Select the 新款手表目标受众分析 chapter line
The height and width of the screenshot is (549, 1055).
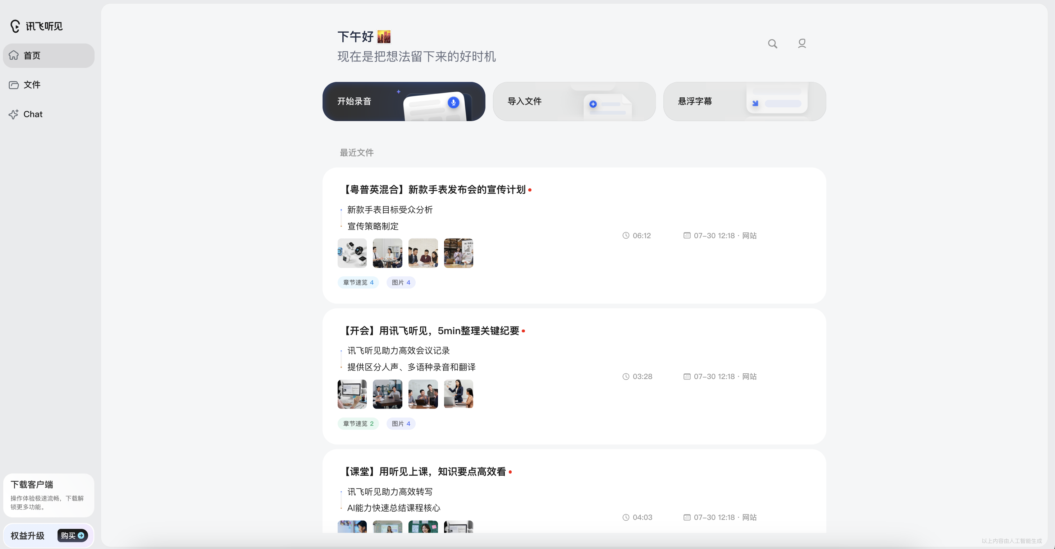390,210
